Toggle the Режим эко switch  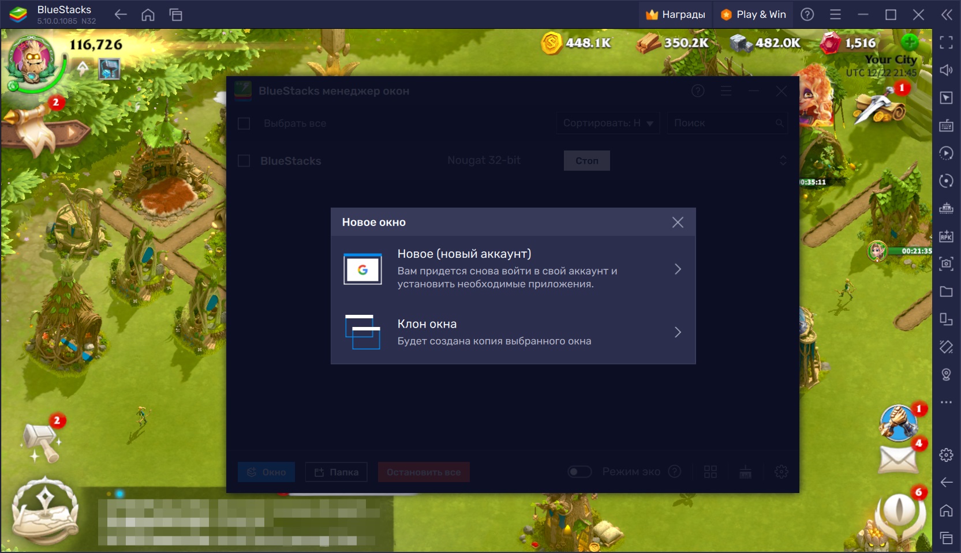click(579, 472)
